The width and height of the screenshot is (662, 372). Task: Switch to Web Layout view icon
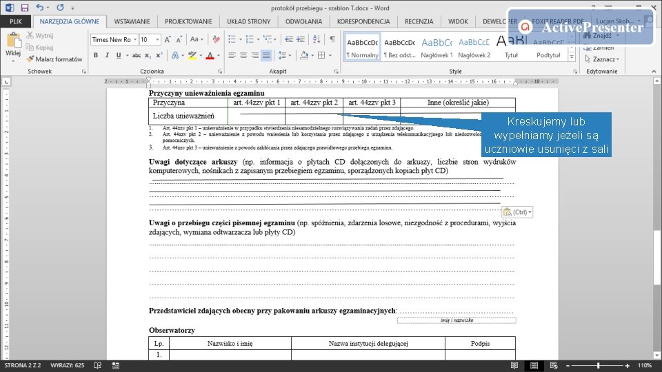tap(554, 365)
